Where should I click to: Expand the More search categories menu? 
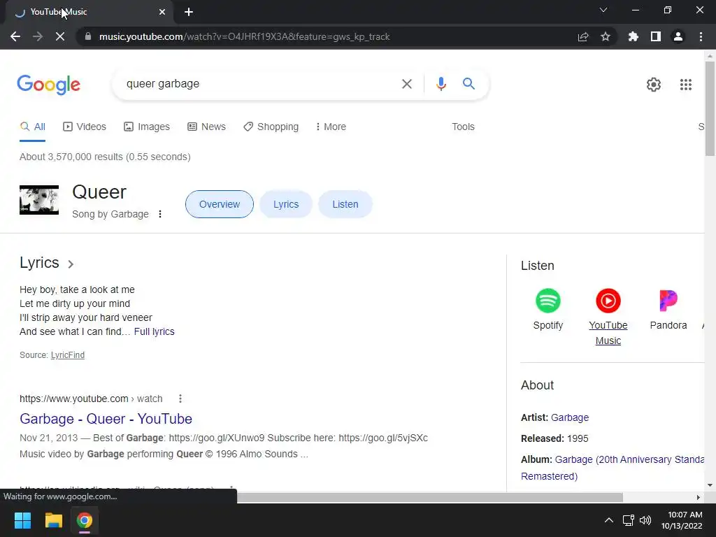click(x=331, y=127)
